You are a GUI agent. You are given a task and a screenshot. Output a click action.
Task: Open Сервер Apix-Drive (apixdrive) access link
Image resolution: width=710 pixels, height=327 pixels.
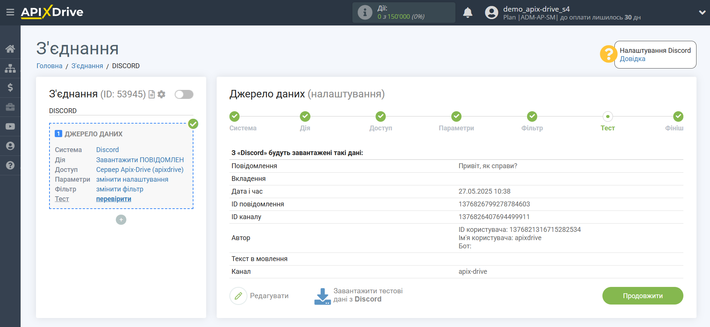tap(140, 170)
